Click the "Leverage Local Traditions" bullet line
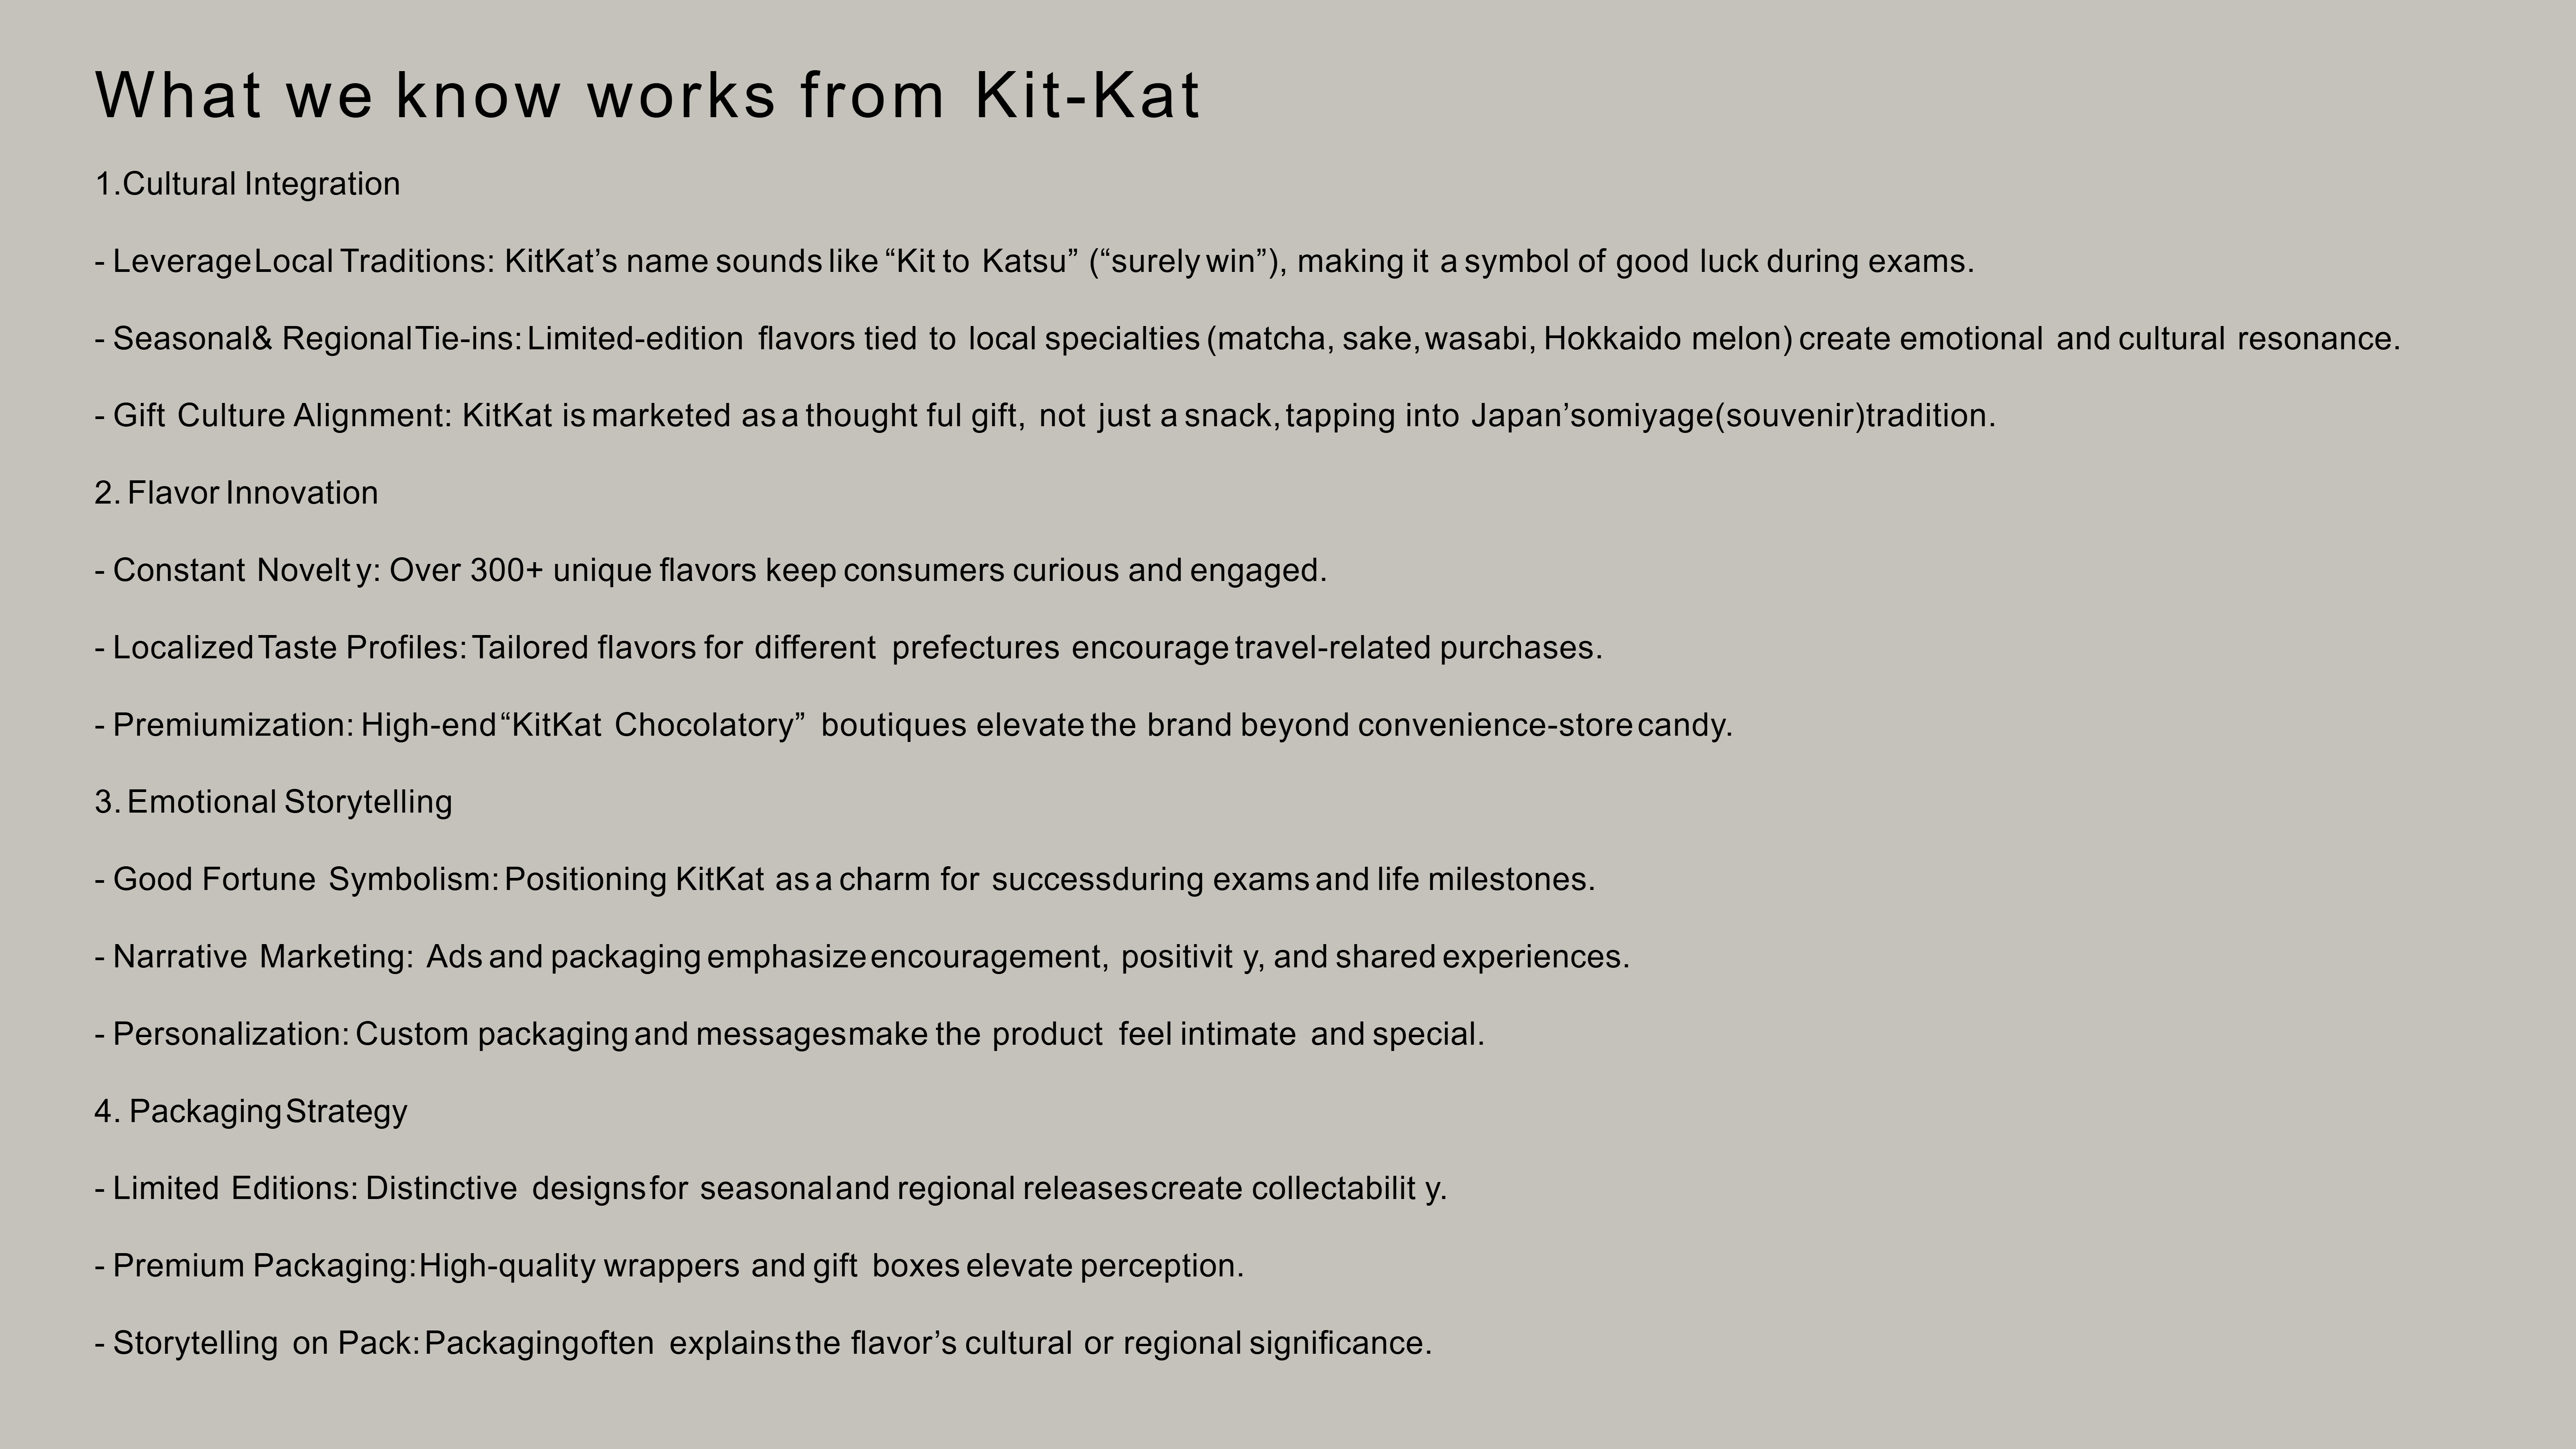 (x=1033, y=262)
